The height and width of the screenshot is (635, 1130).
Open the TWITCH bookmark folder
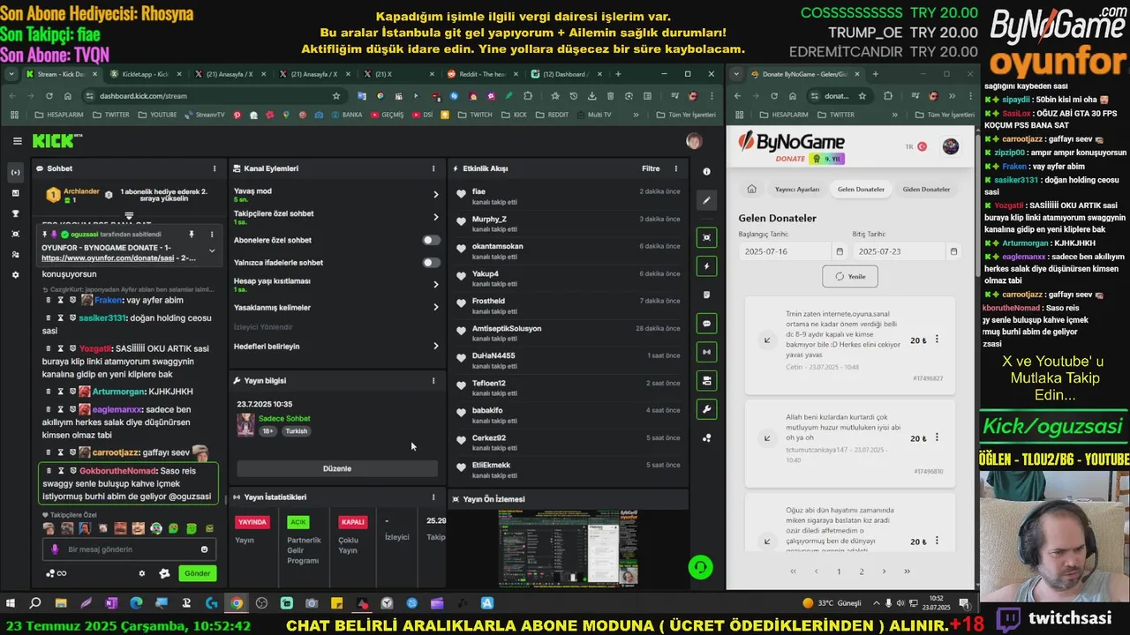tap(474, 115)
